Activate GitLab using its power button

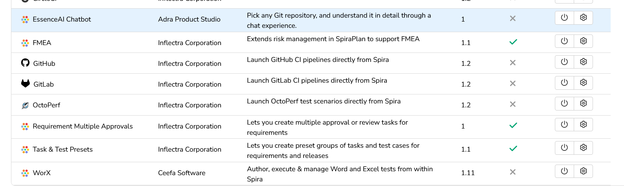(x=564, y=83)
